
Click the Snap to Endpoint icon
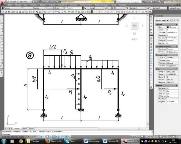click(102, 12)
